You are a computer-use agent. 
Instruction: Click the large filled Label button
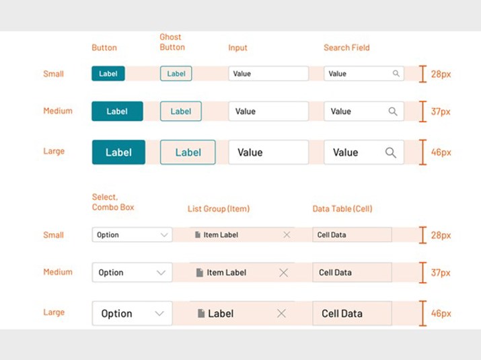click(118, 152)
